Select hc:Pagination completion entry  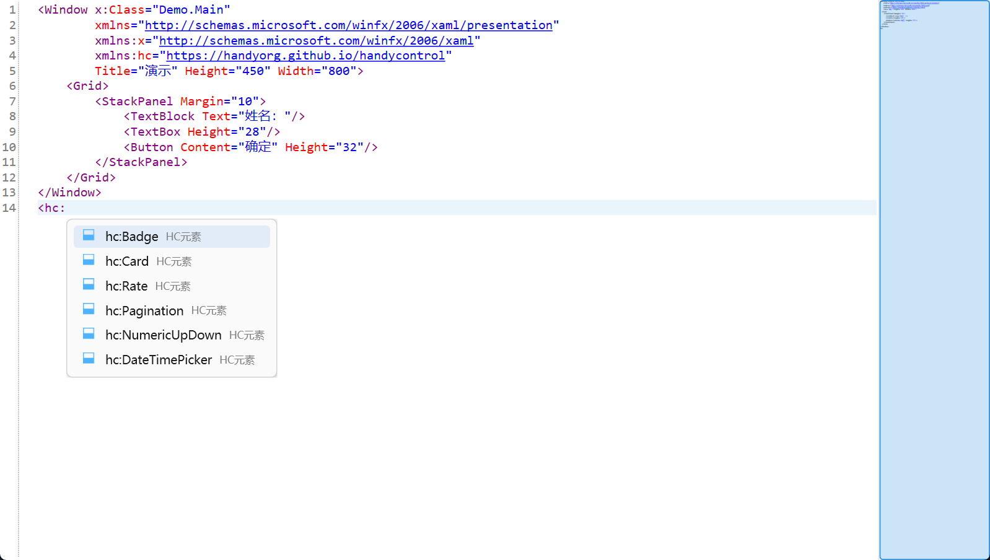(172, 310)
